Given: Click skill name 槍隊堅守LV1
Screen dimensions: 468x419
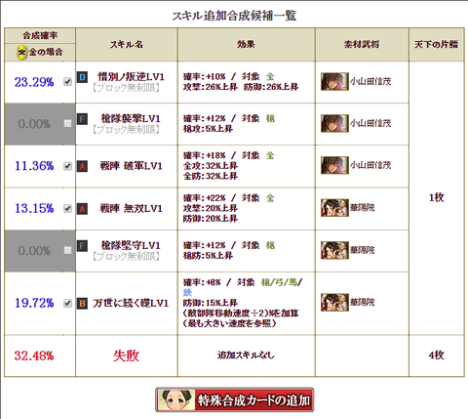Looking at the screenshot, I should [x=131, y=245].
